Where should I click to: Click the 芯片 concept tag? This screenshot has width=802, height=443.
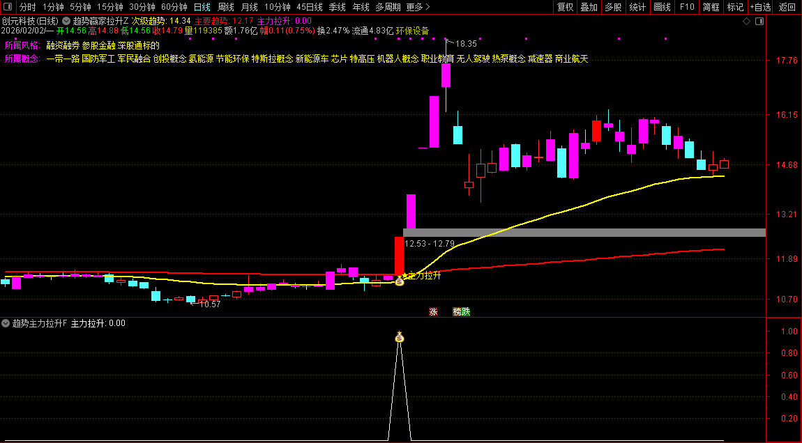coord(339,59)
